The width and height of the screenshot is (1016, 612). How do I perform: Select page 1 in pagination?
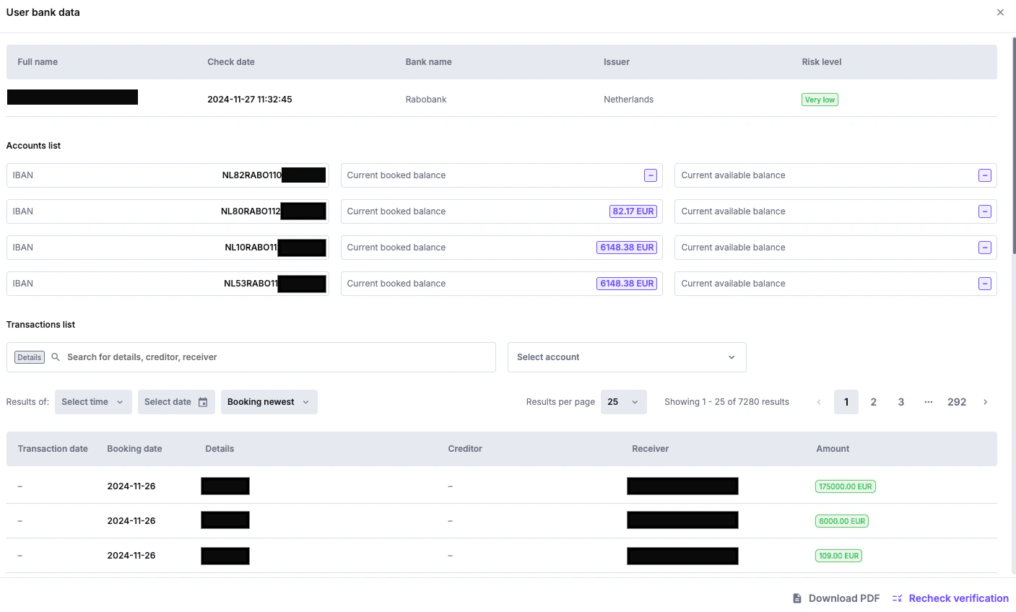[846, 402]
